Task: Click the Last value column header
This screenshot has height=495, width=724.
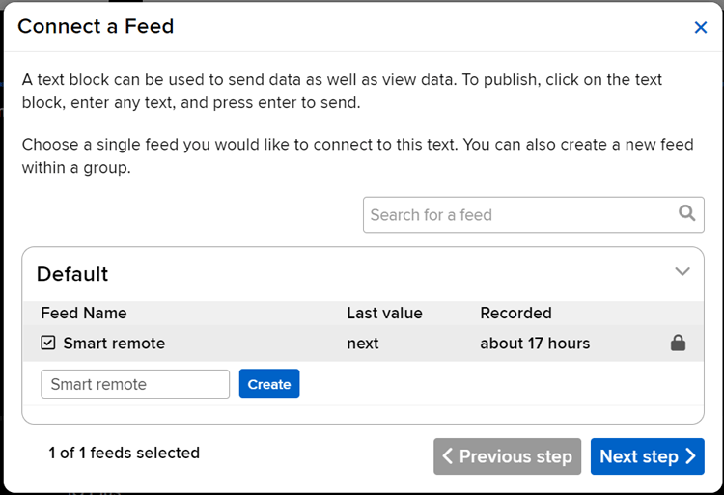Action: [384, 313]
